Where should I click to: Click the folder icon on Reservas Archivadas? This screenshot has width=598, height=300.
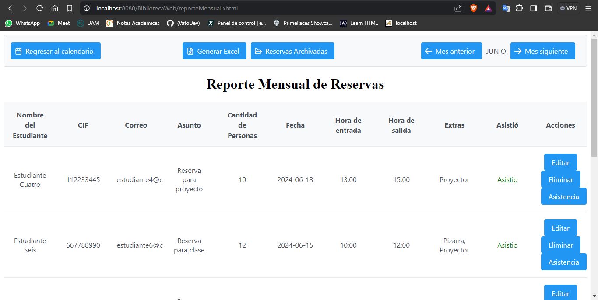click(x=258, y=51)
